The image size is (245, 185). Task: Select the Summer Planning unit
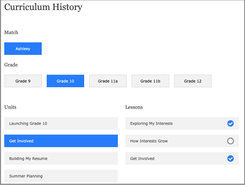61,176
